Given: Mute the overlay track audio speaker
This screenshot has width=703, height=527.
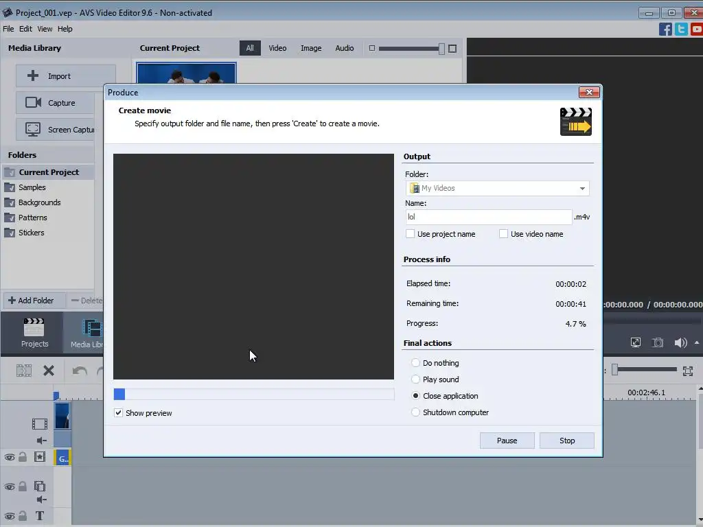Looking at the screenshot, I should click(x=42, y=500).
